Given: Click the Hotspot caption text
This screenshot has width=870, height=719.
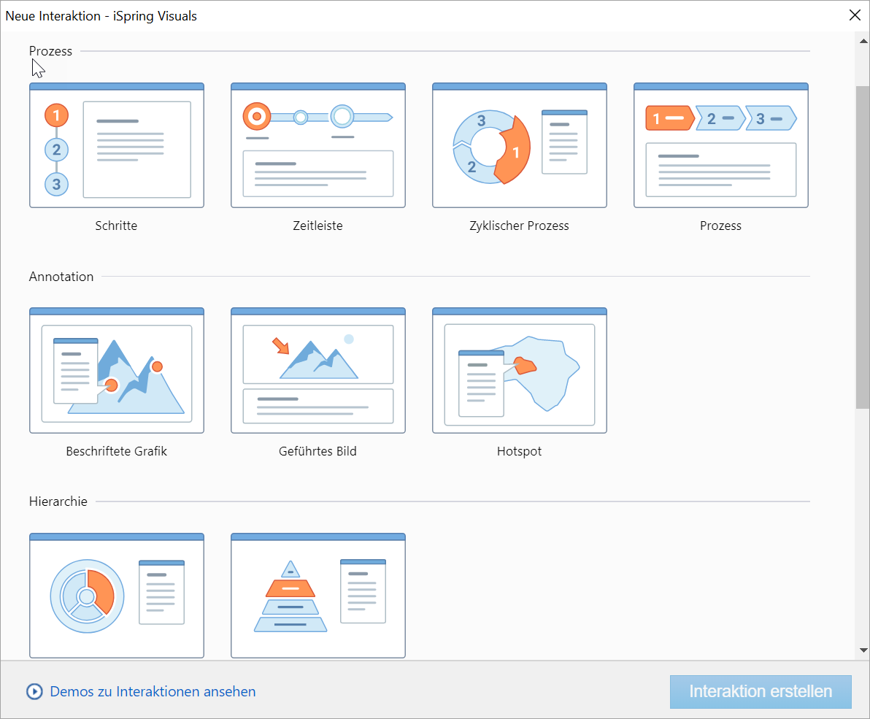Looking at the screenshot, I should [519, 452].
